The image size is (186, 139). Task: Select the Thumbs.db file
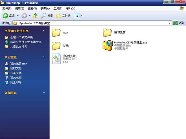pyautogui.click(x=56, y=59)
